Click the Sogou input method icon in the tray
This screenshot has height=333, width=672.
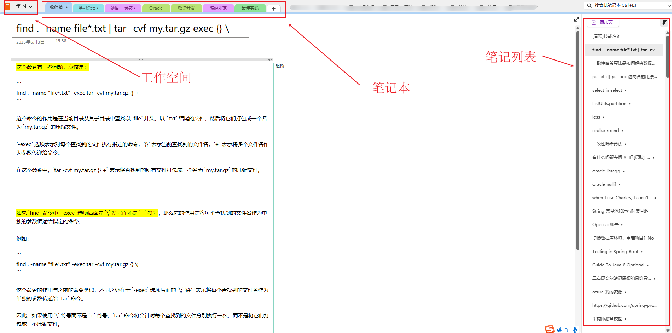point(549,329)
